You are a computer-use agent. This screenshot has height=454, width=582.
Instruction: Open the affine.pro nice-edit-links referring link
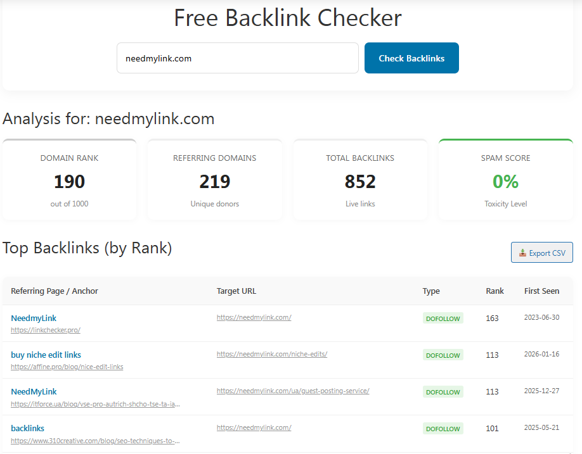point(67,367)
